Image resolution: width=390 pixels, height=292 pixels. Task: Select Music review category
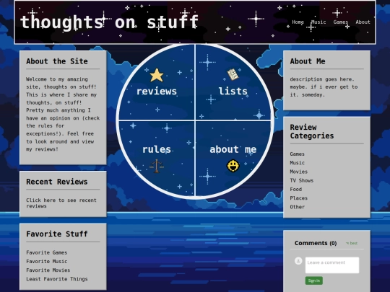coord(298,163)
